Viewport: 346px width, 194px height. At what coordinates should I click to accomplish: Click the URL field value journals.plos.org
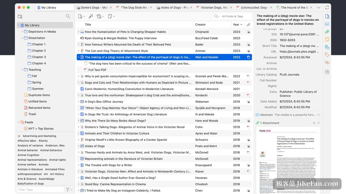coord(299,51)
